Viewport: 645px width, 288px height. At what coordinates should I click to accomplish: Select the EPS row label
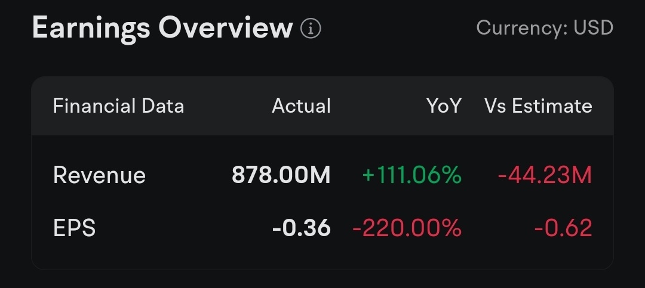(75, 228)
